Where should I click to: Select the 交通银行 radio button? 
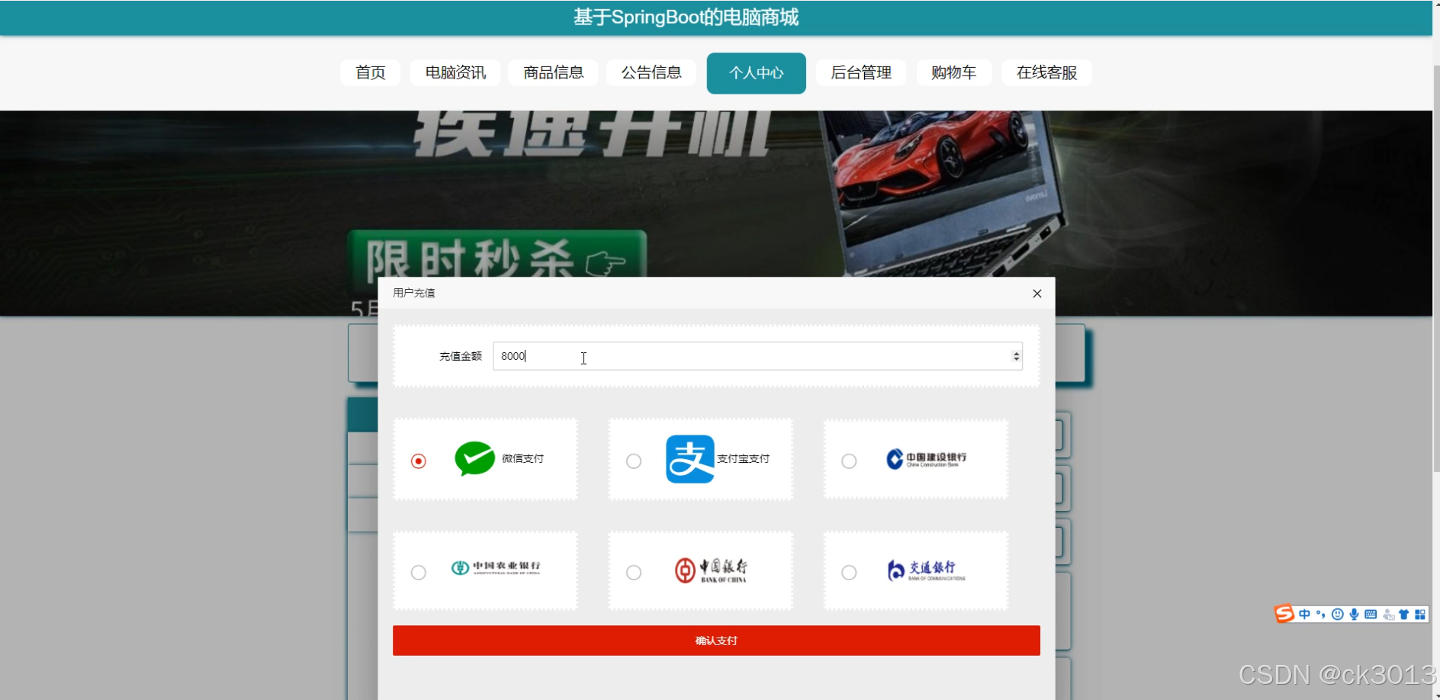(x=849, y=573)
